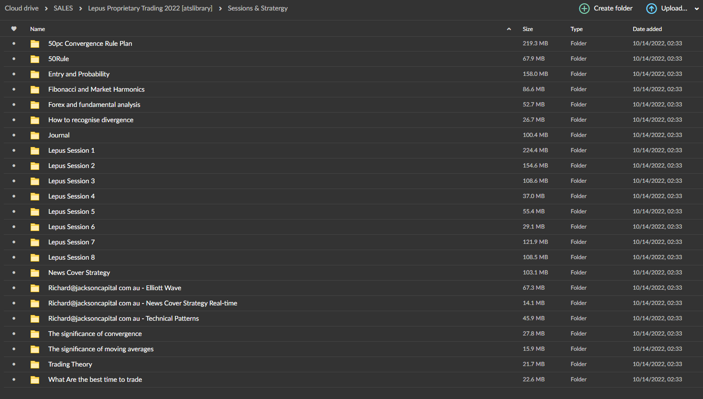Image resolution: width=703 pixels, height=399 pixels.
Task: Sort by Size column header
Action: coord(528,29)
